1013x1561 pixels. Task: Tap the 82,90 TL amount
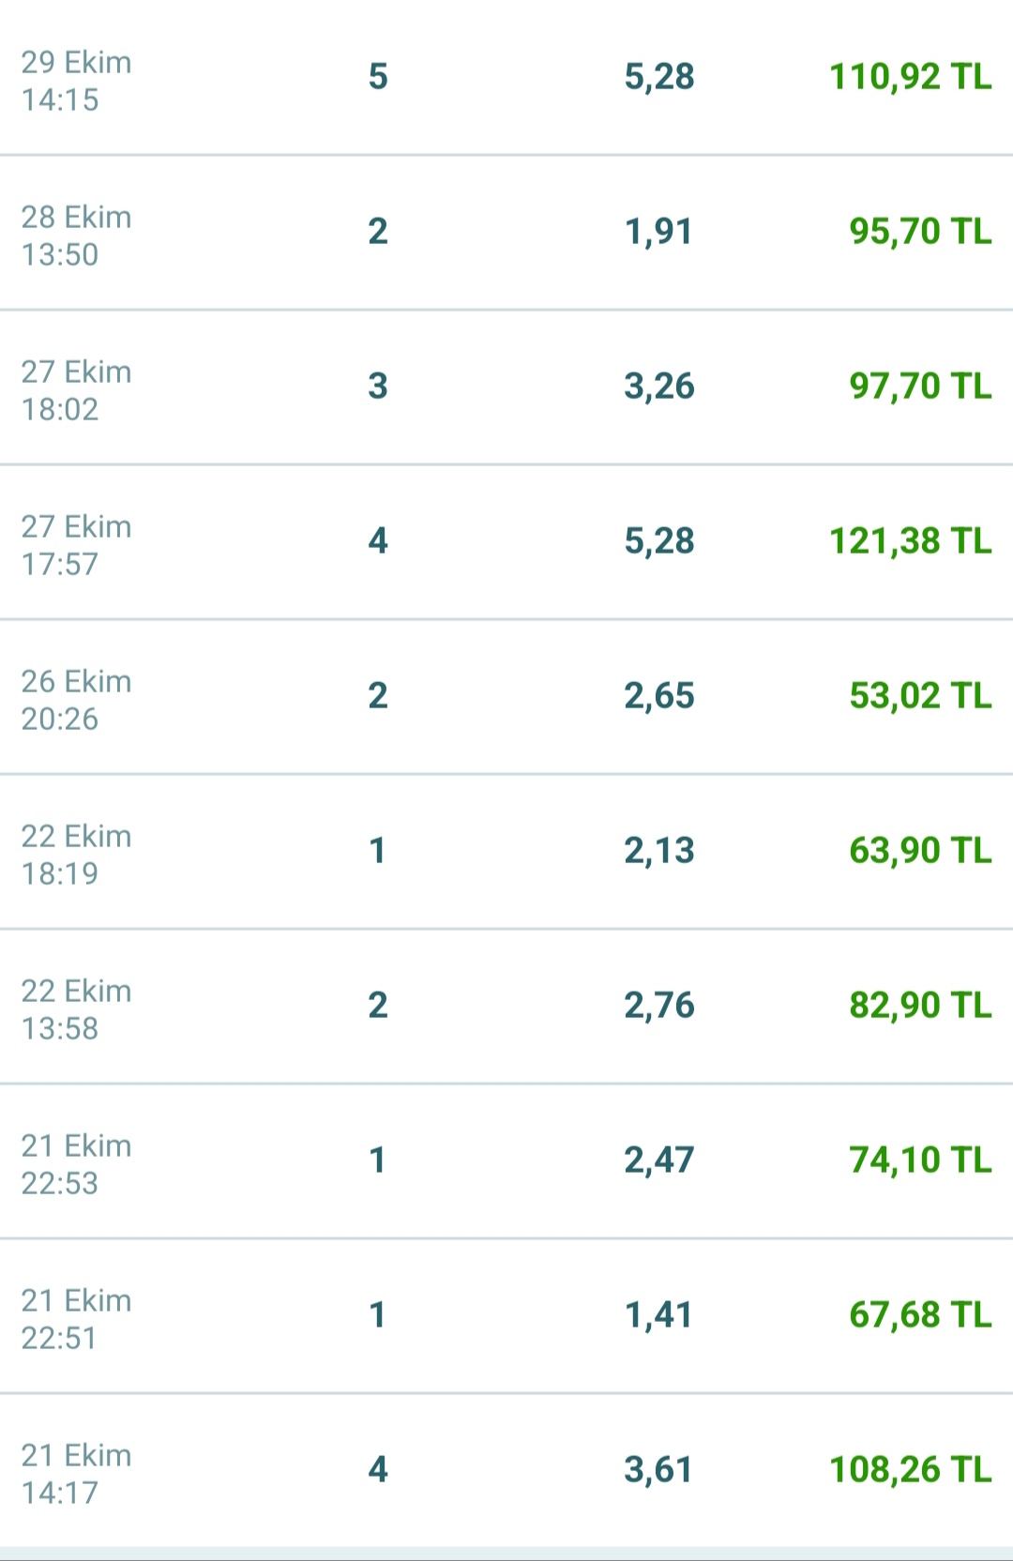919,1006
